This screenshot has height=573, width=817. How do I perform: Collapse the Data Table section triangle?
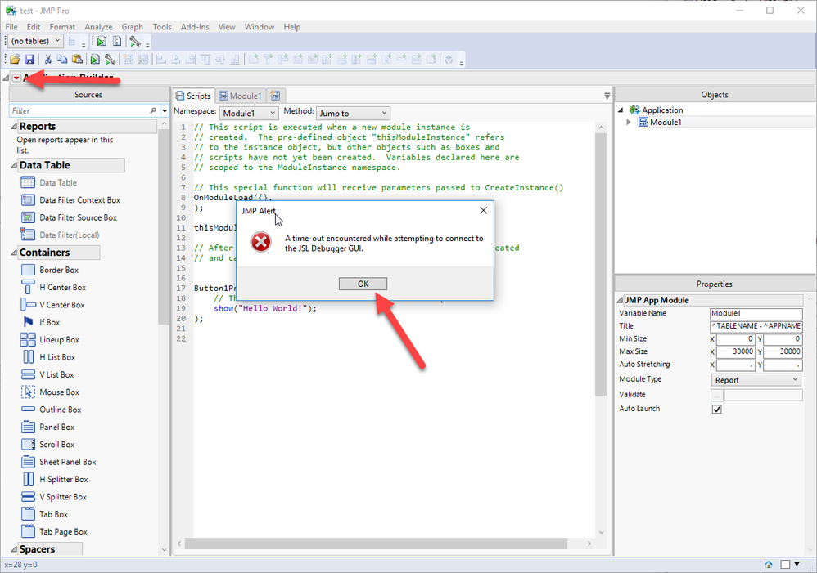pyautogui.click(x=14, y=165)
